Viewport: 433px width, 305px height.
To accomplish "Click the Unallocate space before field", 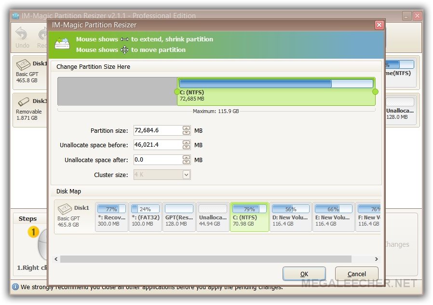I will tap(158, 145).
